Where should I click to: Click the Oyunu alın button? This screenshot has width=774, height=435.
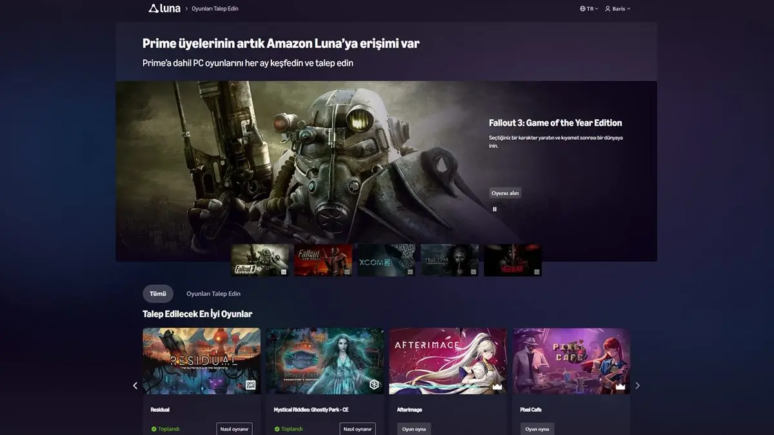[504, 193]
